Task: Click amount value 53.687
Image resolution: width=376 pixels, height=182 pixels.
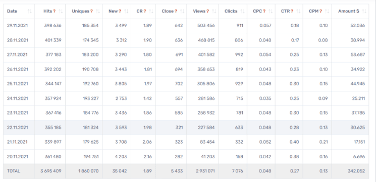Action: 358,54
